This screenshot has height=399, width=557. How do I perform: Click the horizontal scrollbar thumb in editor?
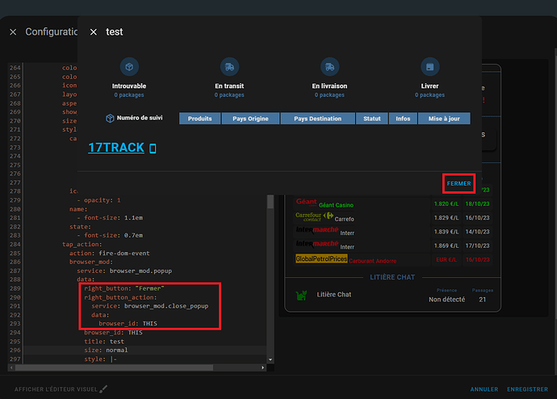coord(114,367)
